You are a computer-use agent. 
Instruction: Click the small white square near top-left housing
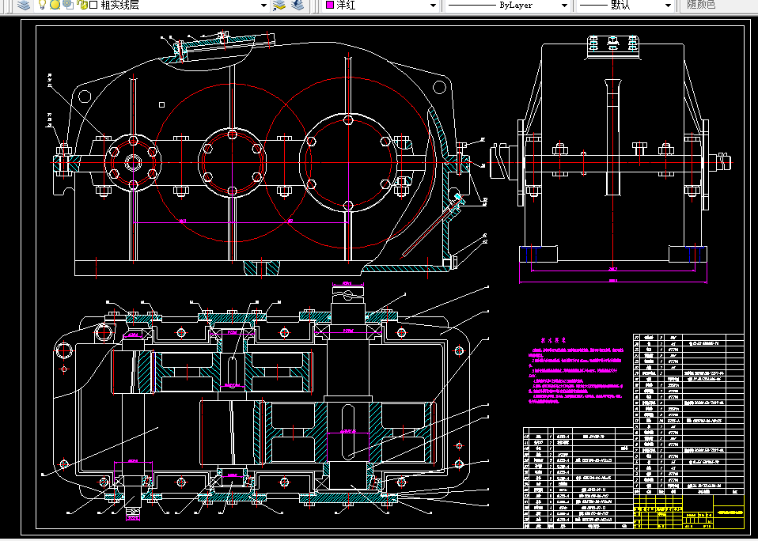(161, 104)
